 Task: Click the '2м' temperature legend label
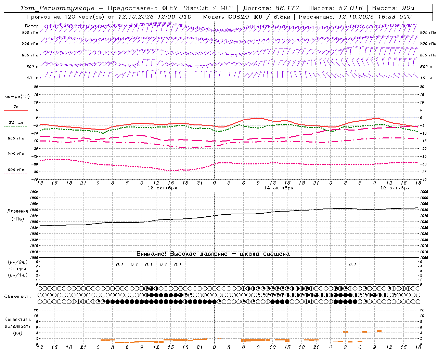click(16, 107)
